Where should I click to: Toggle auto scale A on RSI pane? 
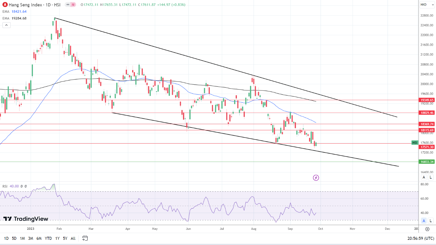coord(424,221)
